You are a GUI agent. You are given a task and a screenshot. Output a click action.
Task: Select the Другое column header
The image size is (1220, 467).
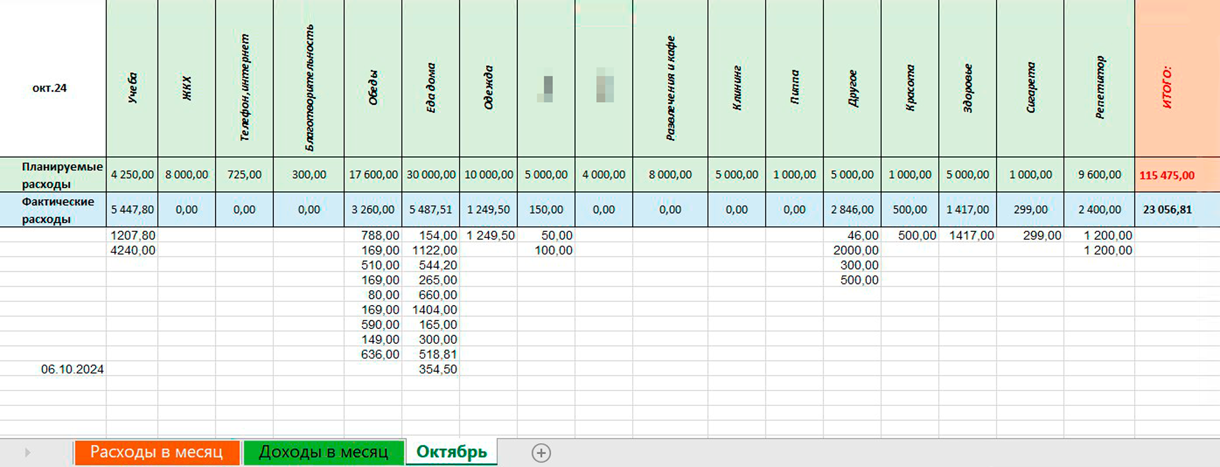tap(852, 78)
